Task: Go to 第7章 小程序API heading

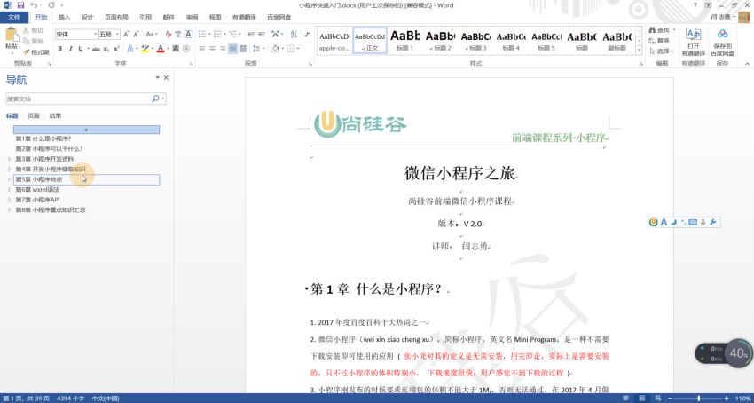Action: (37, 200)
